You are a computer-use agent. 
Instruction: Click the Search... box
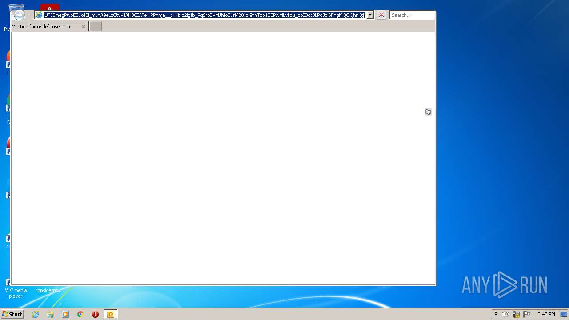(412, 15)
